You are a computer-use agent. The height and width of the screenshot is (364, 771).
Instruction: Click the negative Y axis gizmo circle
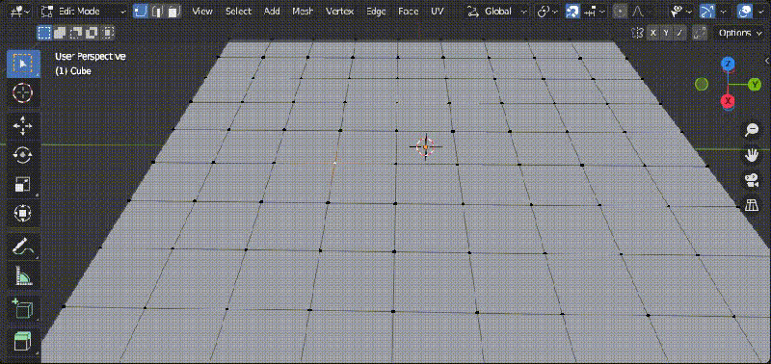[x=702, y=84]
